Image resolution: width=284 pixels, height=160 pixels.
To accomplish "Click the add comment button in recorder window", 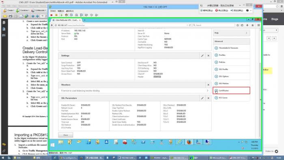I will [x=237, y=11].
